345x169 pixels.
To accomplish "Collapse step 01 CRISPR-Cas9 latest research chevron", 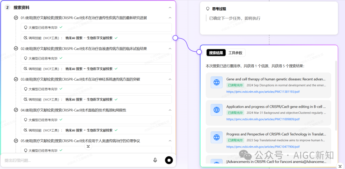I will coord(170,18).
